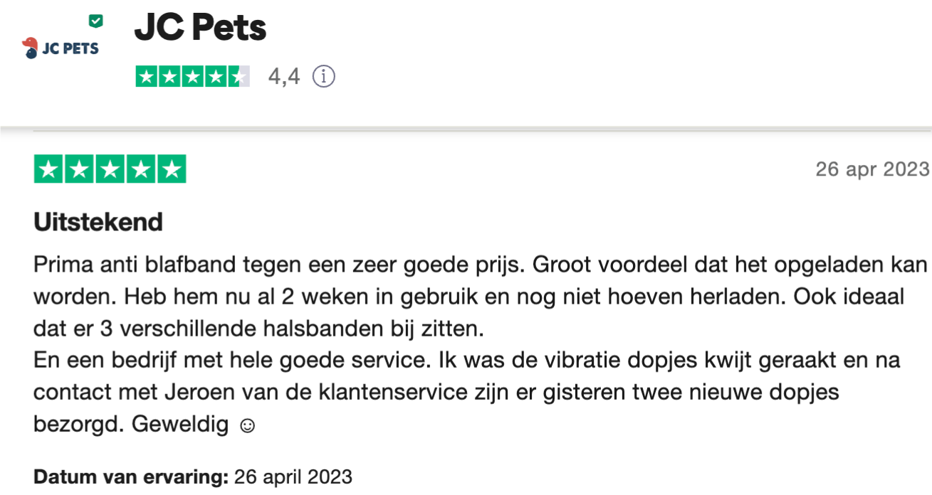Click the smiley emoji after Geweldig
The image size is (932, 495).
[246, 426]
